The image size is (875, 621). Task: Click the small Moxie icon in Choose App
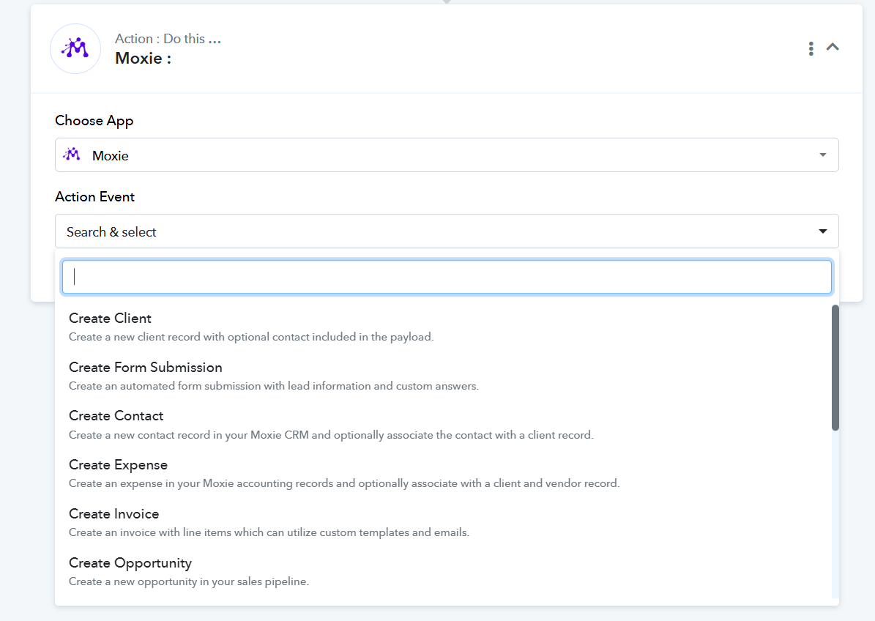(x=72, y=155)
